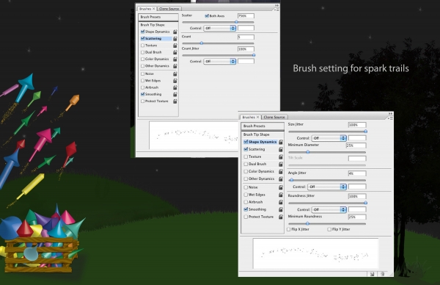Open the panel options menu icon of lower Brushes panel

coord(391,118)
